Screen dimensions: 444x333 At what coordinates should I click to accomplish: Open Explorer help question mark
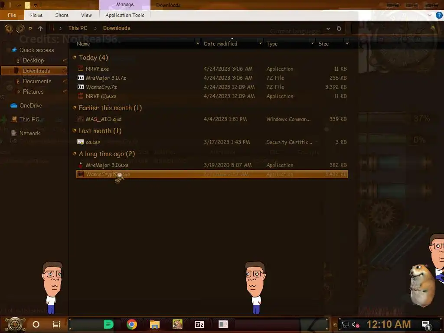[x=439, y=15]
